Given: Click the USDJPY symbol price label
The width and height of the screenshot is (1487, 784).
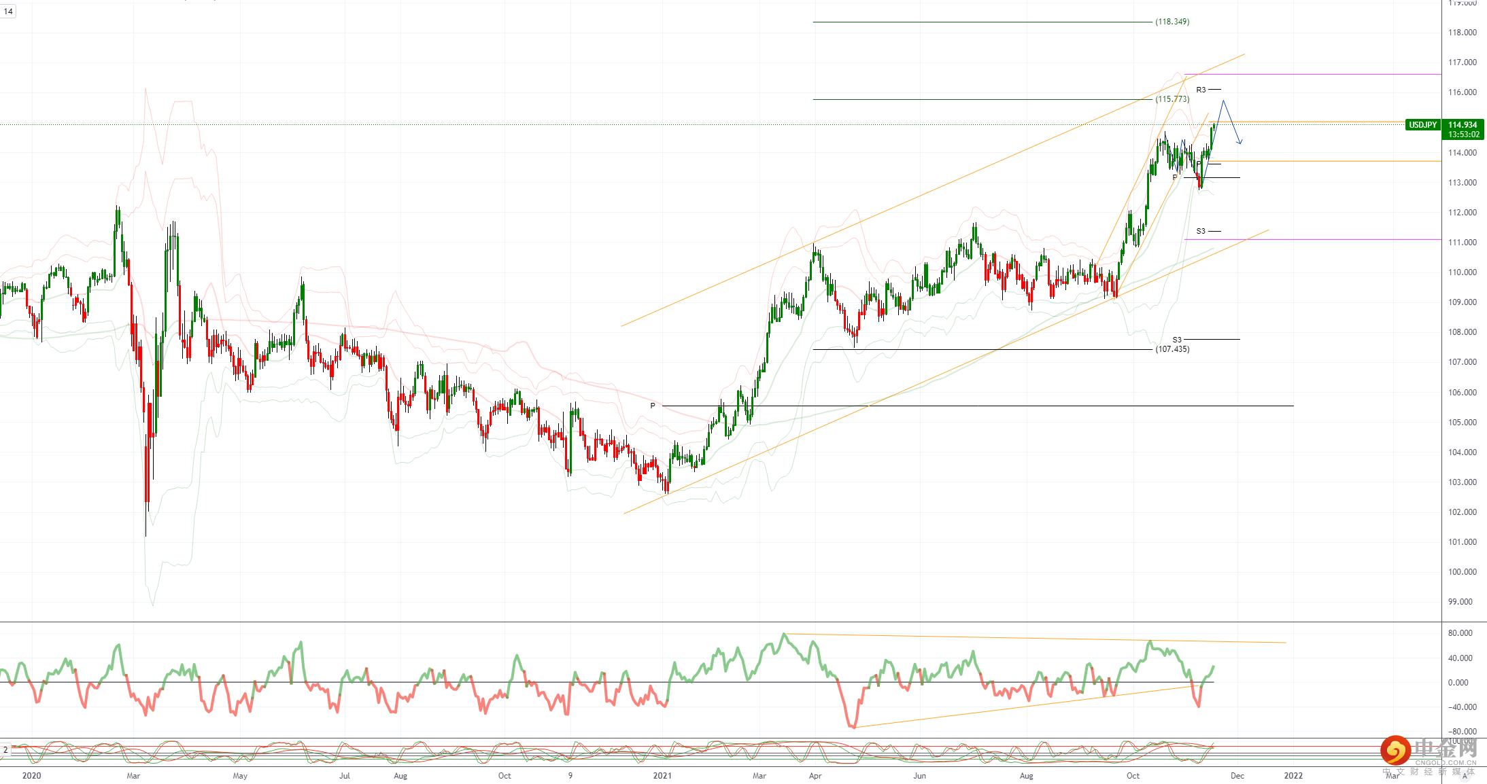Looking at the screenshot, I should 1422,125.
